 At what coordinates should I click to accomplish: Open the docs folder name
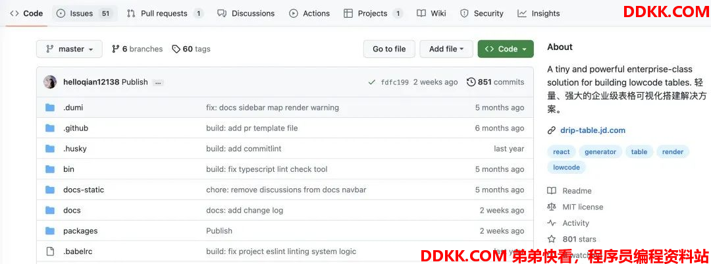[72, 210]
